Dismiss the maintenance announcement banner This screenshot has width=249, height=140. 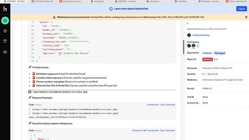click(246, 17)
